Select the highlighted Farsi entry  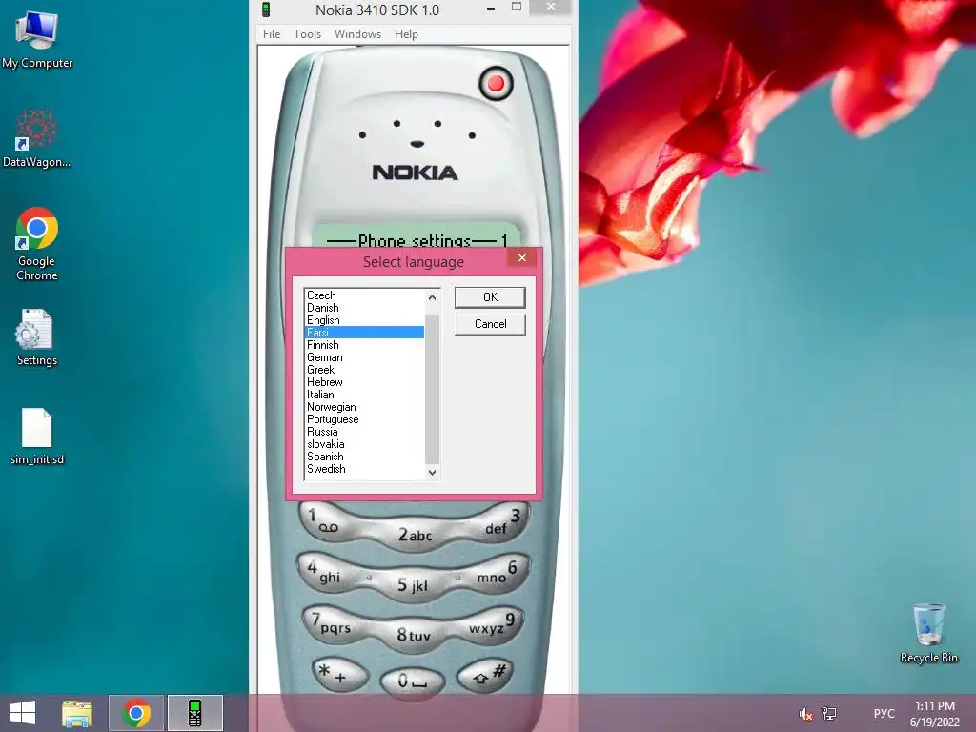tap(365, 333)
